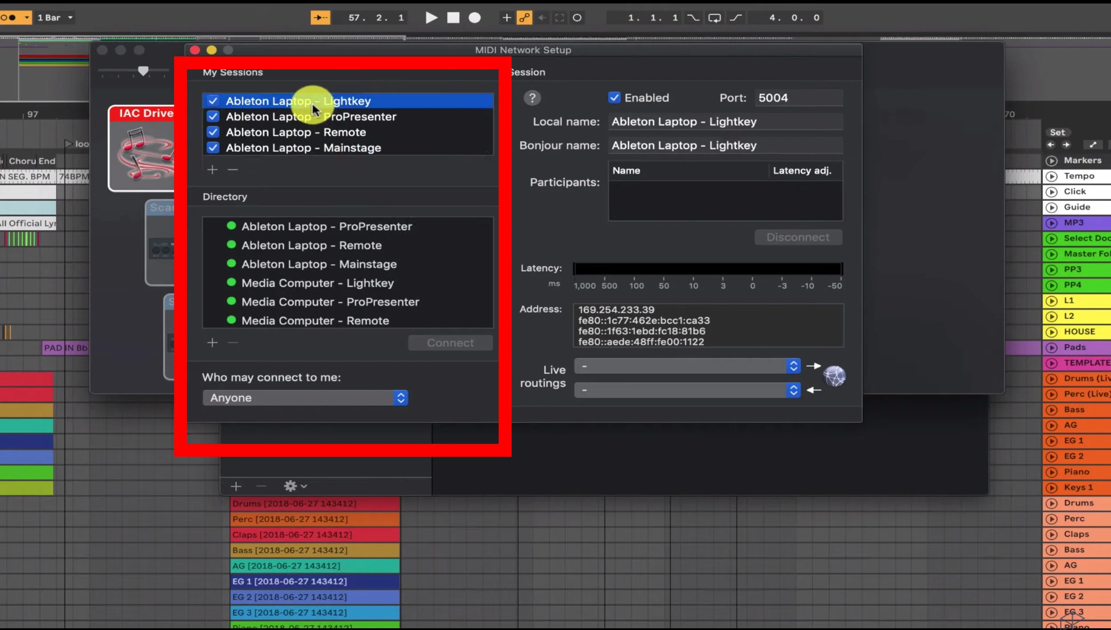Viewport: 1111px width, 630px height.
Task: Edit the Bonjour name field
Action: [725, 145]
